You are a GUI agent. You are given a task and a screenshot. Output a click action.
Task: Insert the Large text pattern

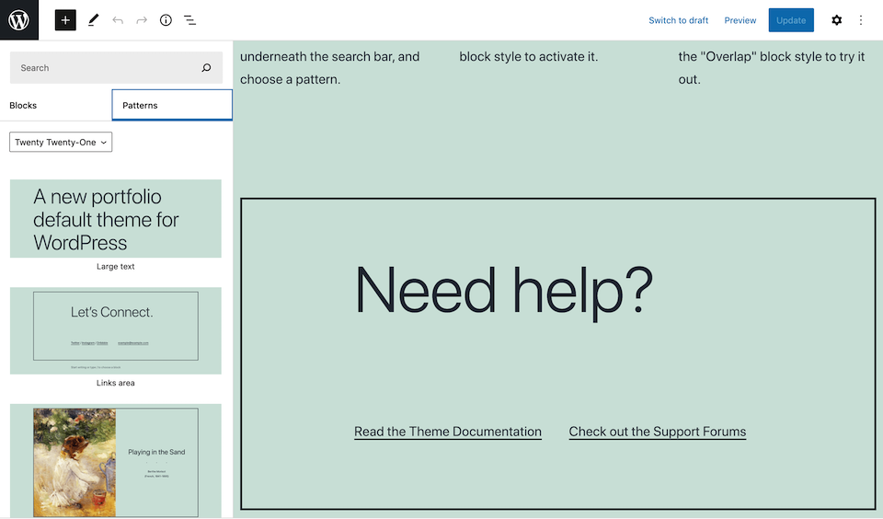(x=116, y=219)
